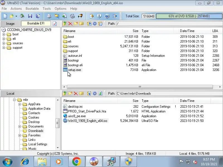Open the Tools menu
This screenshot has height=167, width=223.
[47, 9]
